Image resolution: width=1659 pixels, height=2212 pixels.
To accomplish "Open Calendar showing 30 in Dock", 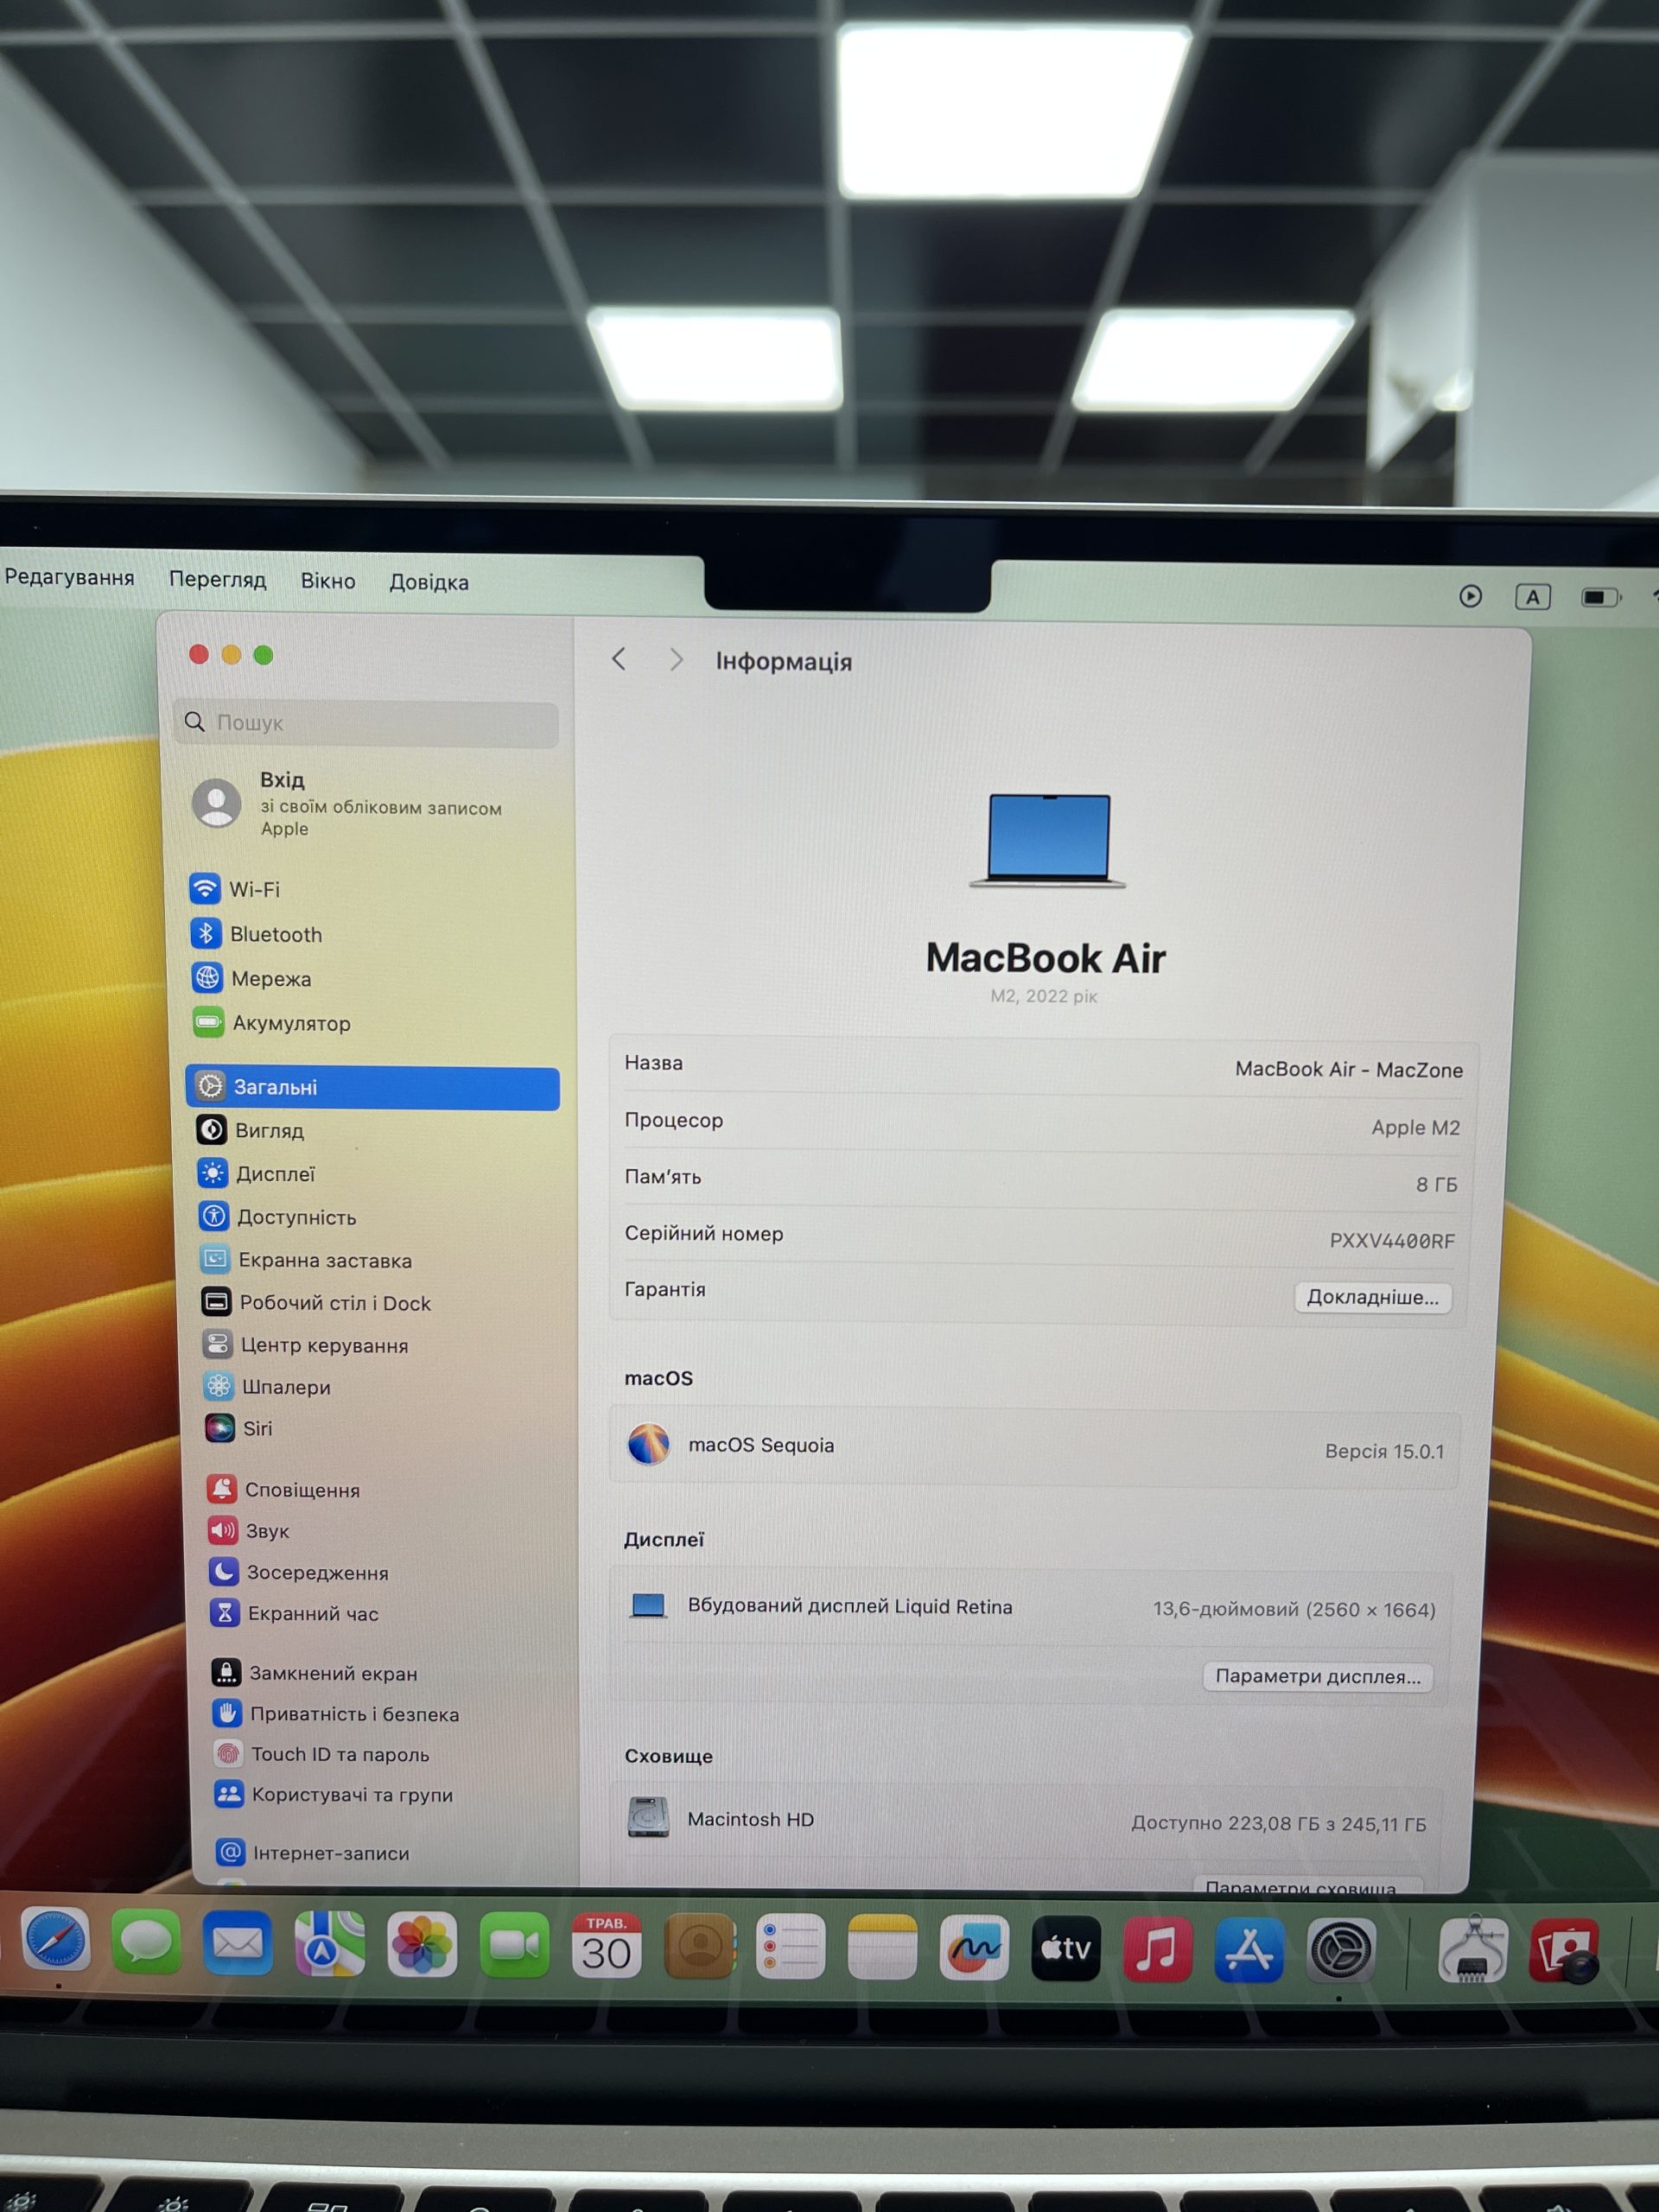I will click(x=606, y=1945).
